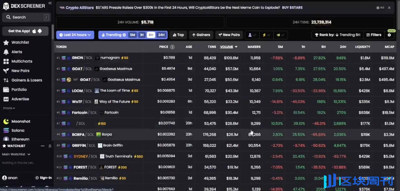Open Advertise Ad icon
400x191 pixels.
click(x=6, y=99)
